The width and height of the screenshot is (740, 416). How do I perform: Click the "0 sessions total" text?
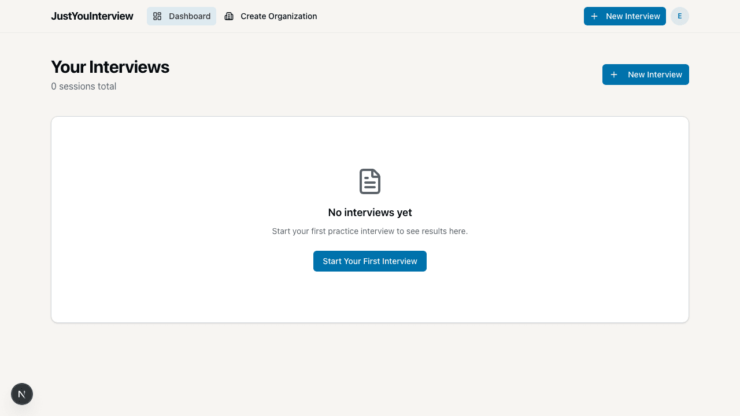(84, 87)
